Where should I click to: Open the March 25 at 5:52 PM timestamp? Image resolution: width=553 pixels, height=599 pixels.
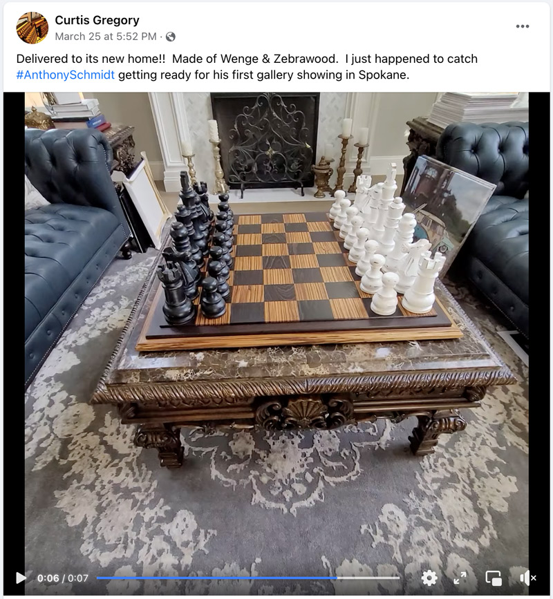(x=106, y=37)
